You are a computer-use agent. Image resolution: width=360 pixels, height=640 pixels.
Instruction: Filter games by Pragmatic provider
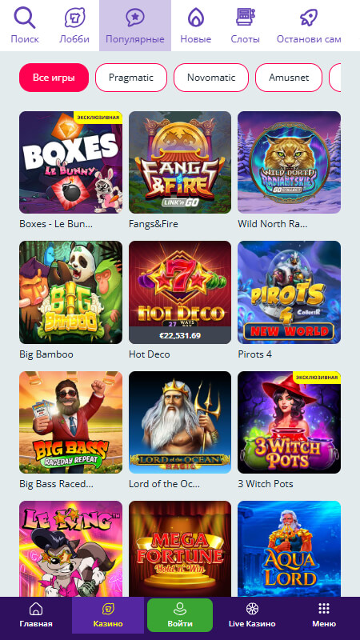point(131,78)
